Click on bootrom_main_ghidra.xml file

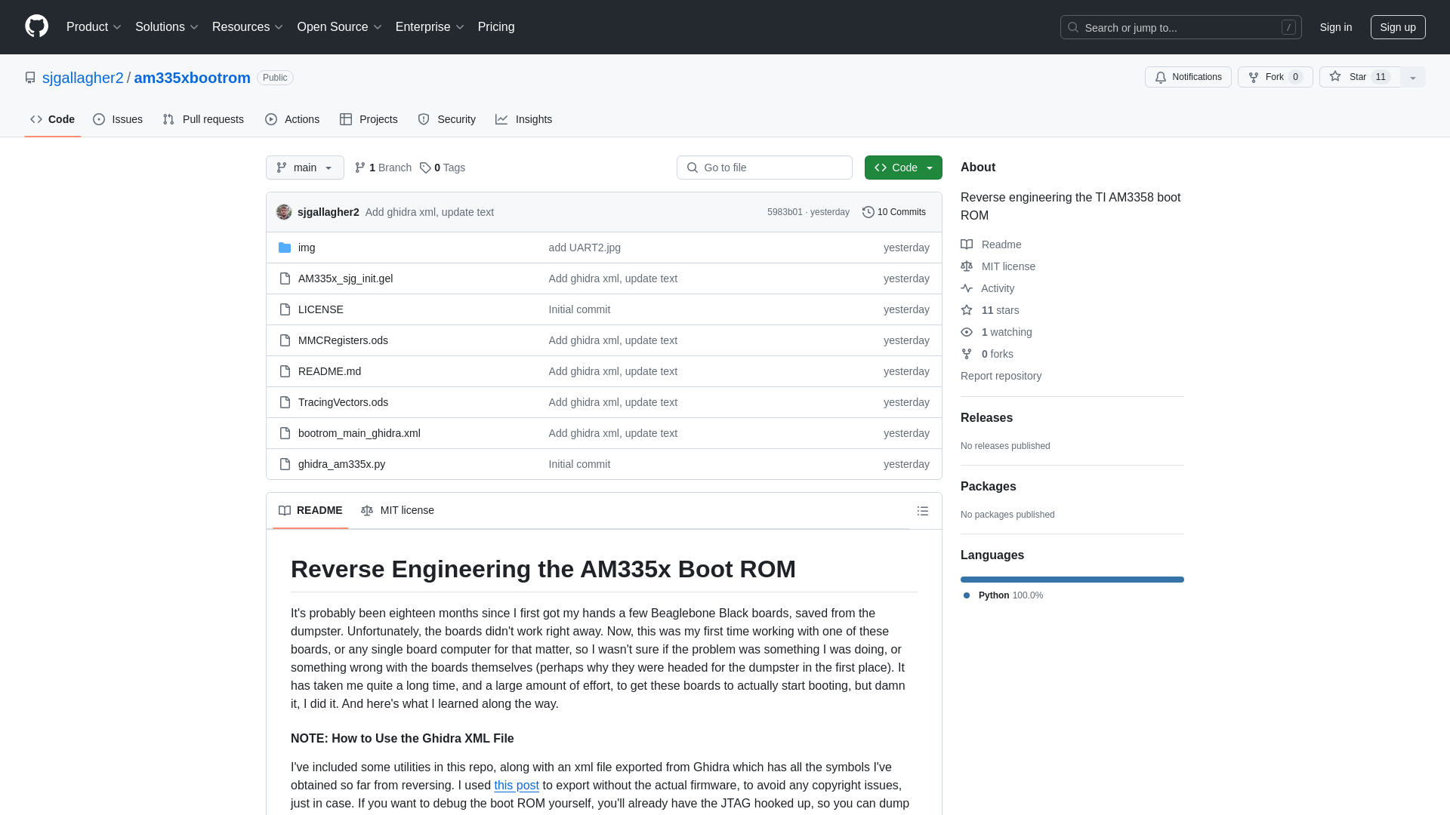(x=359, y=432)
